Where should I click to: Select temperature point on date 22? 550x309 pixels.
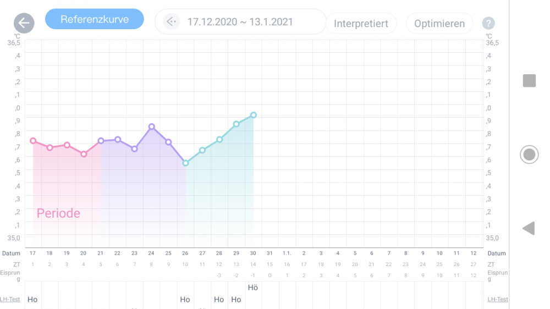point(118,140)
